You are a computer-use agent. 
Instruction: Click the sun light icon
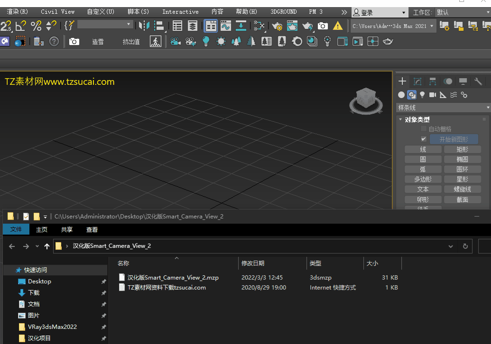[x=221, y=41]
